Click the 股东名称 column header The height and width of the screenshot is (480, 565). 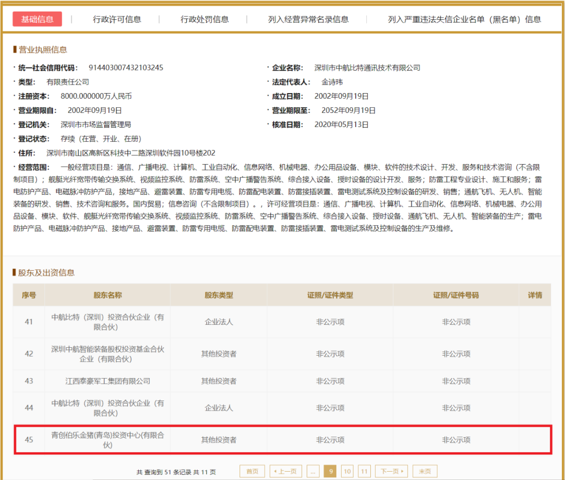[107, 295]
